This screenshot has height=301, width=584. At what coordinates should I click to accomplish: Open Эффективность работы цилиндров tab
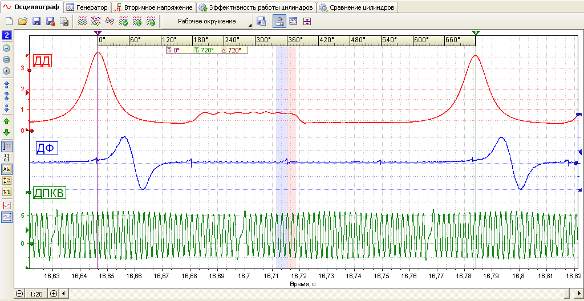click(257, 7)
